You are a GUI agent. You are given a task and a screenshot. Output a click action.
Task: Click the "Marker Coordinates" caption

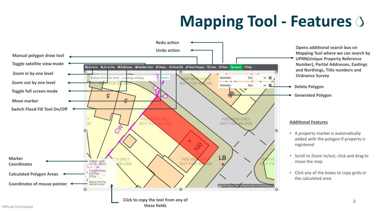21,161
